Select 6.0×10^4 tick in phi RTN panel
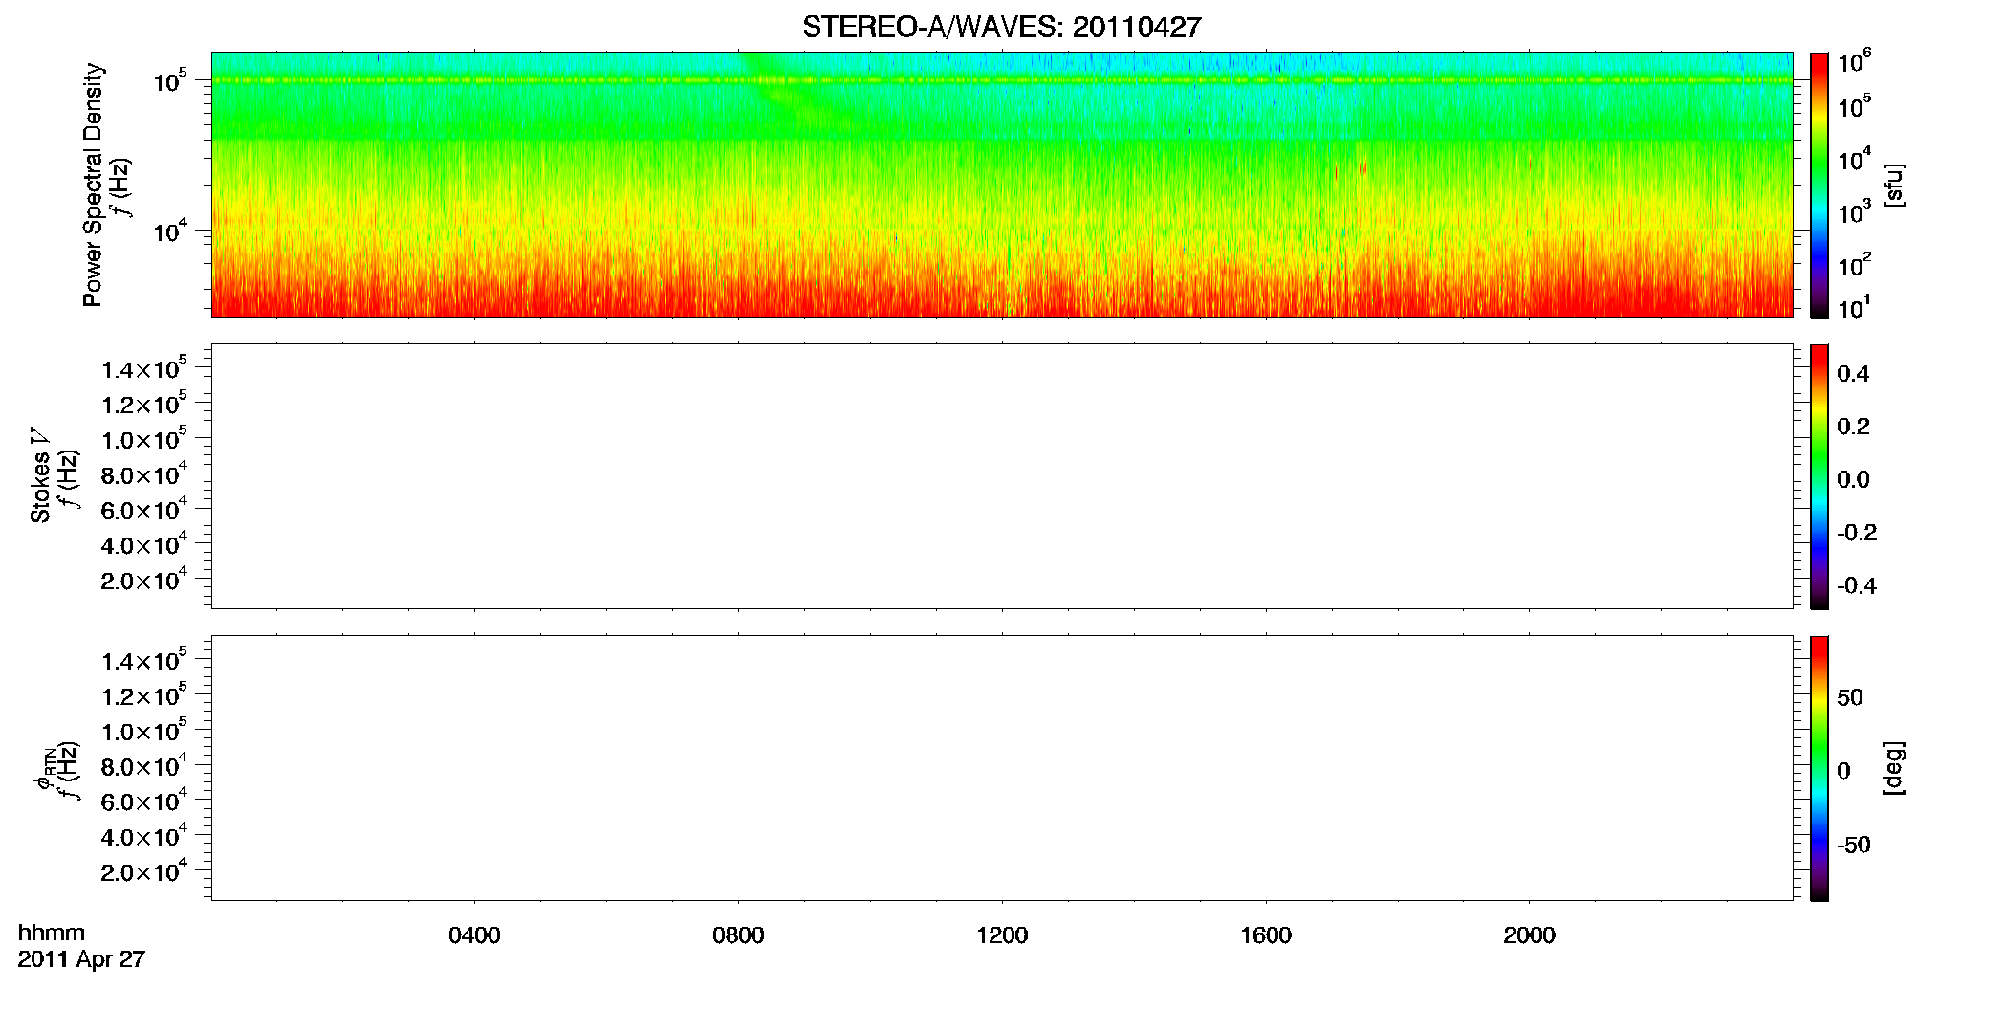Viewport: 2004px width, 1033px height. pos(143,801)
